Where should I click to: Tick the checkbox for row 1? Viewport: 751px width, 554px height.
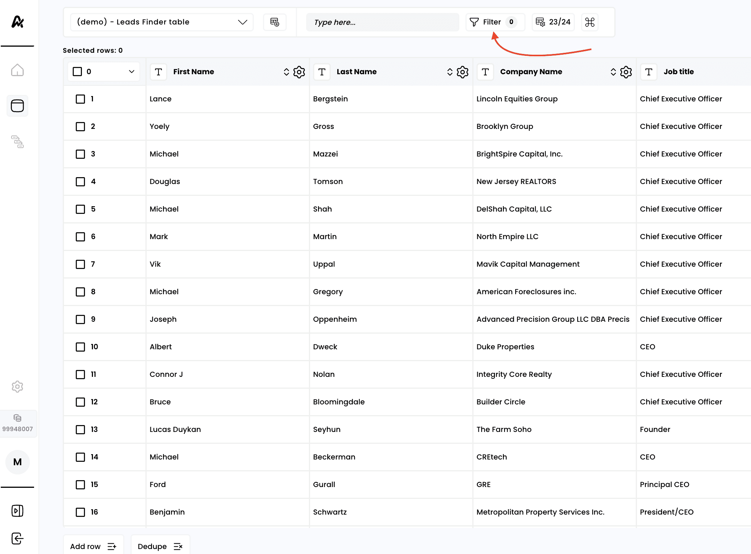pos(80,99)
